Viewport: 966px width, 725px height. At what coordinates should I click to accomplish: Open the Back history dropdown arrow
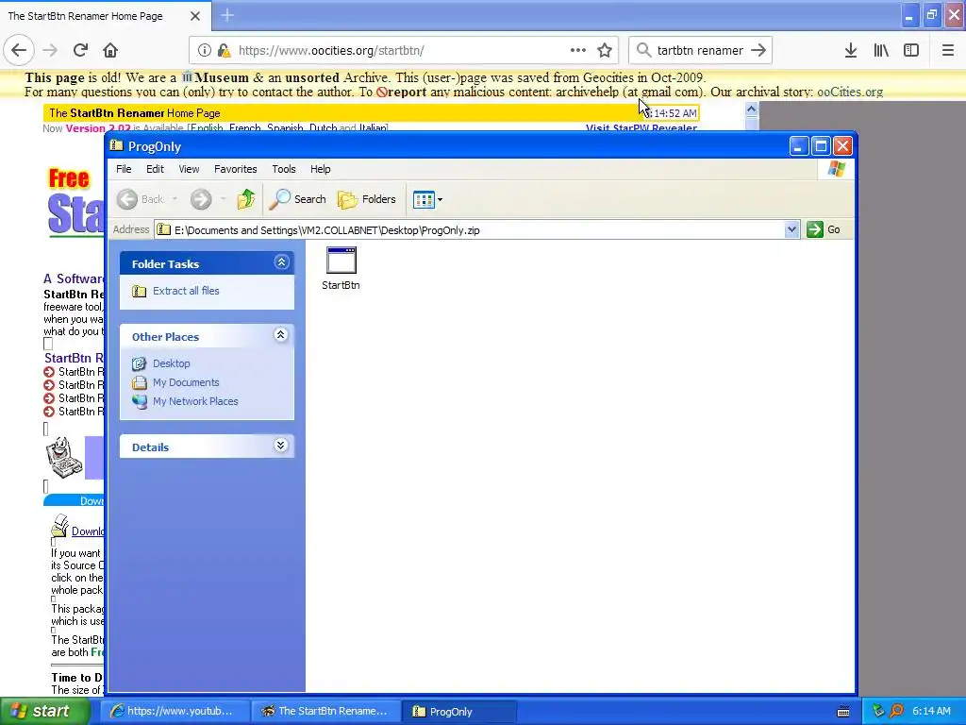pos(175,199)
